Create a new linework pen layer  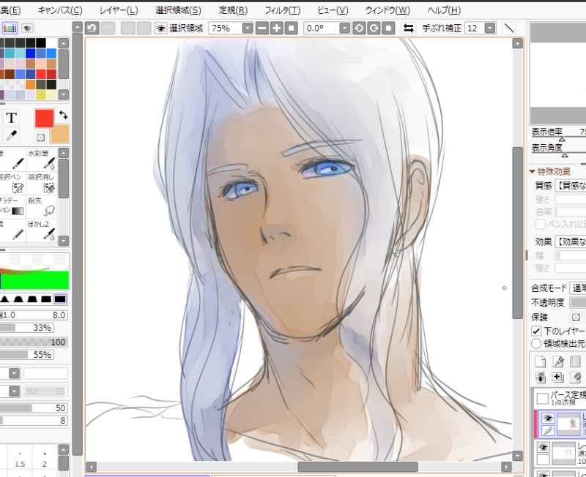(558, 361)
